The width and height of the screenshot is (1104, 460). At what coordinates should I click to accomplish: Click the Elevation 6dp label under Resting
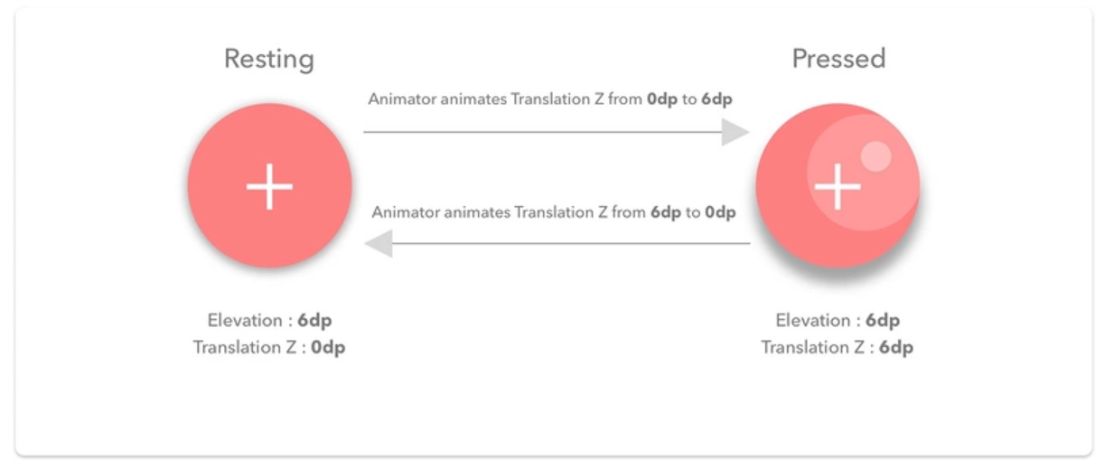tap(269, 321)
